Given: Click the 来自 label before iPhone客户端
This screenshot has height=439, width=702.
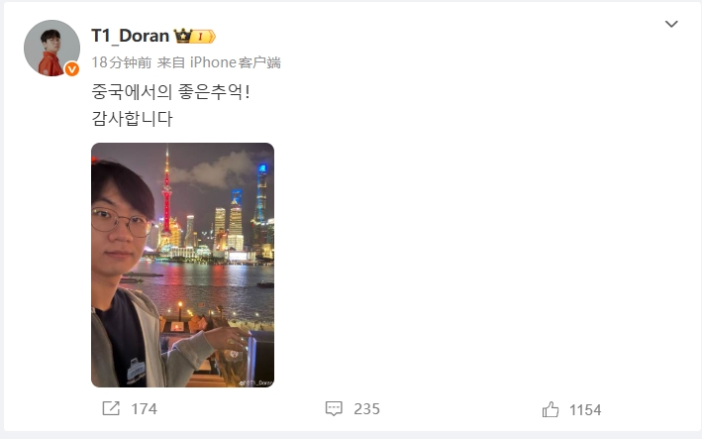Looking at the screenshot, I should coord(171,62).
